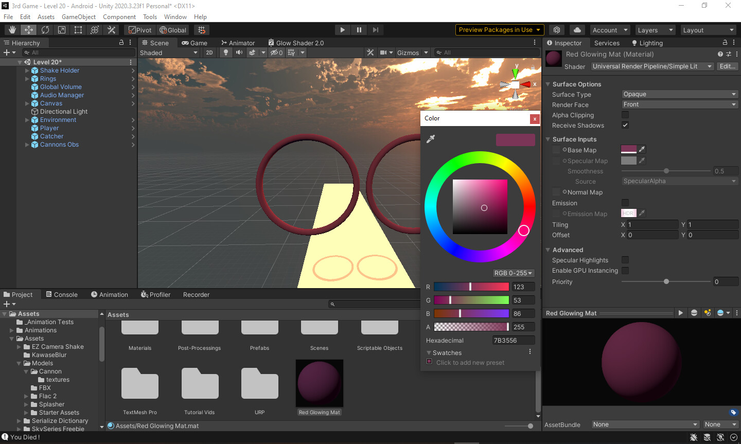Enable Specular Highlights under Advanced
Viewport: 741px width, 444px height.
coord(625,260)
